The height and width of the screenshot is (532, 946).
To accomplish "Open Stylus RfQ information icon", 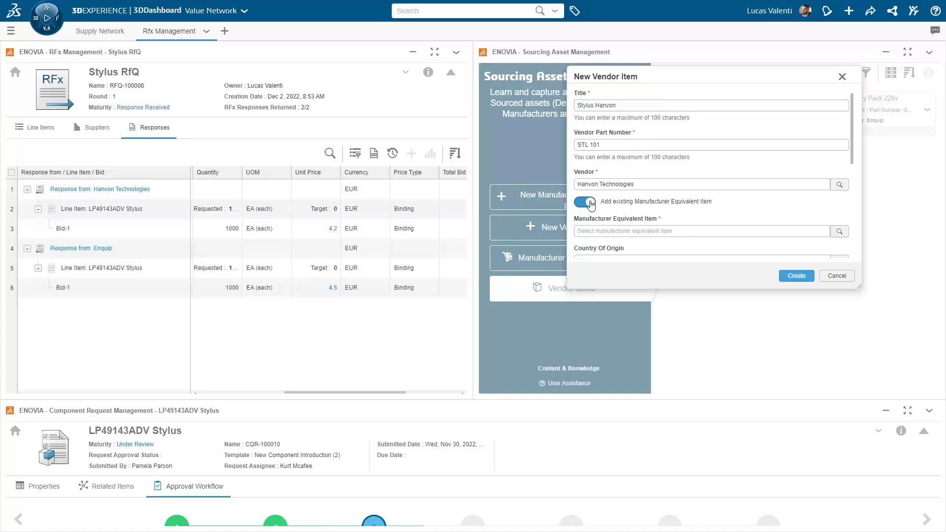I will (428, 72).
